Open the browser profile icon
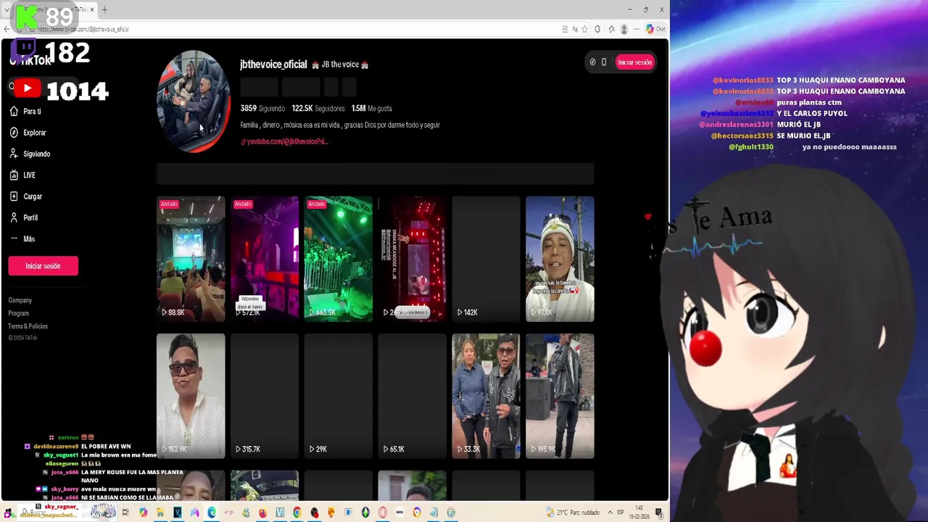This screenshot has height=522, width=928. (x=624, y=29)
